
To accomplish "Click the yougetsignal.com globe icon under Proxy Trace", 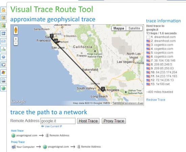I will (x=45, y=147).
